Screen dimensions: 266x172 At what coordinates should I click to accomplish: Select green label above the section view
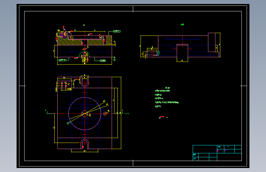(x=84, y=25)
